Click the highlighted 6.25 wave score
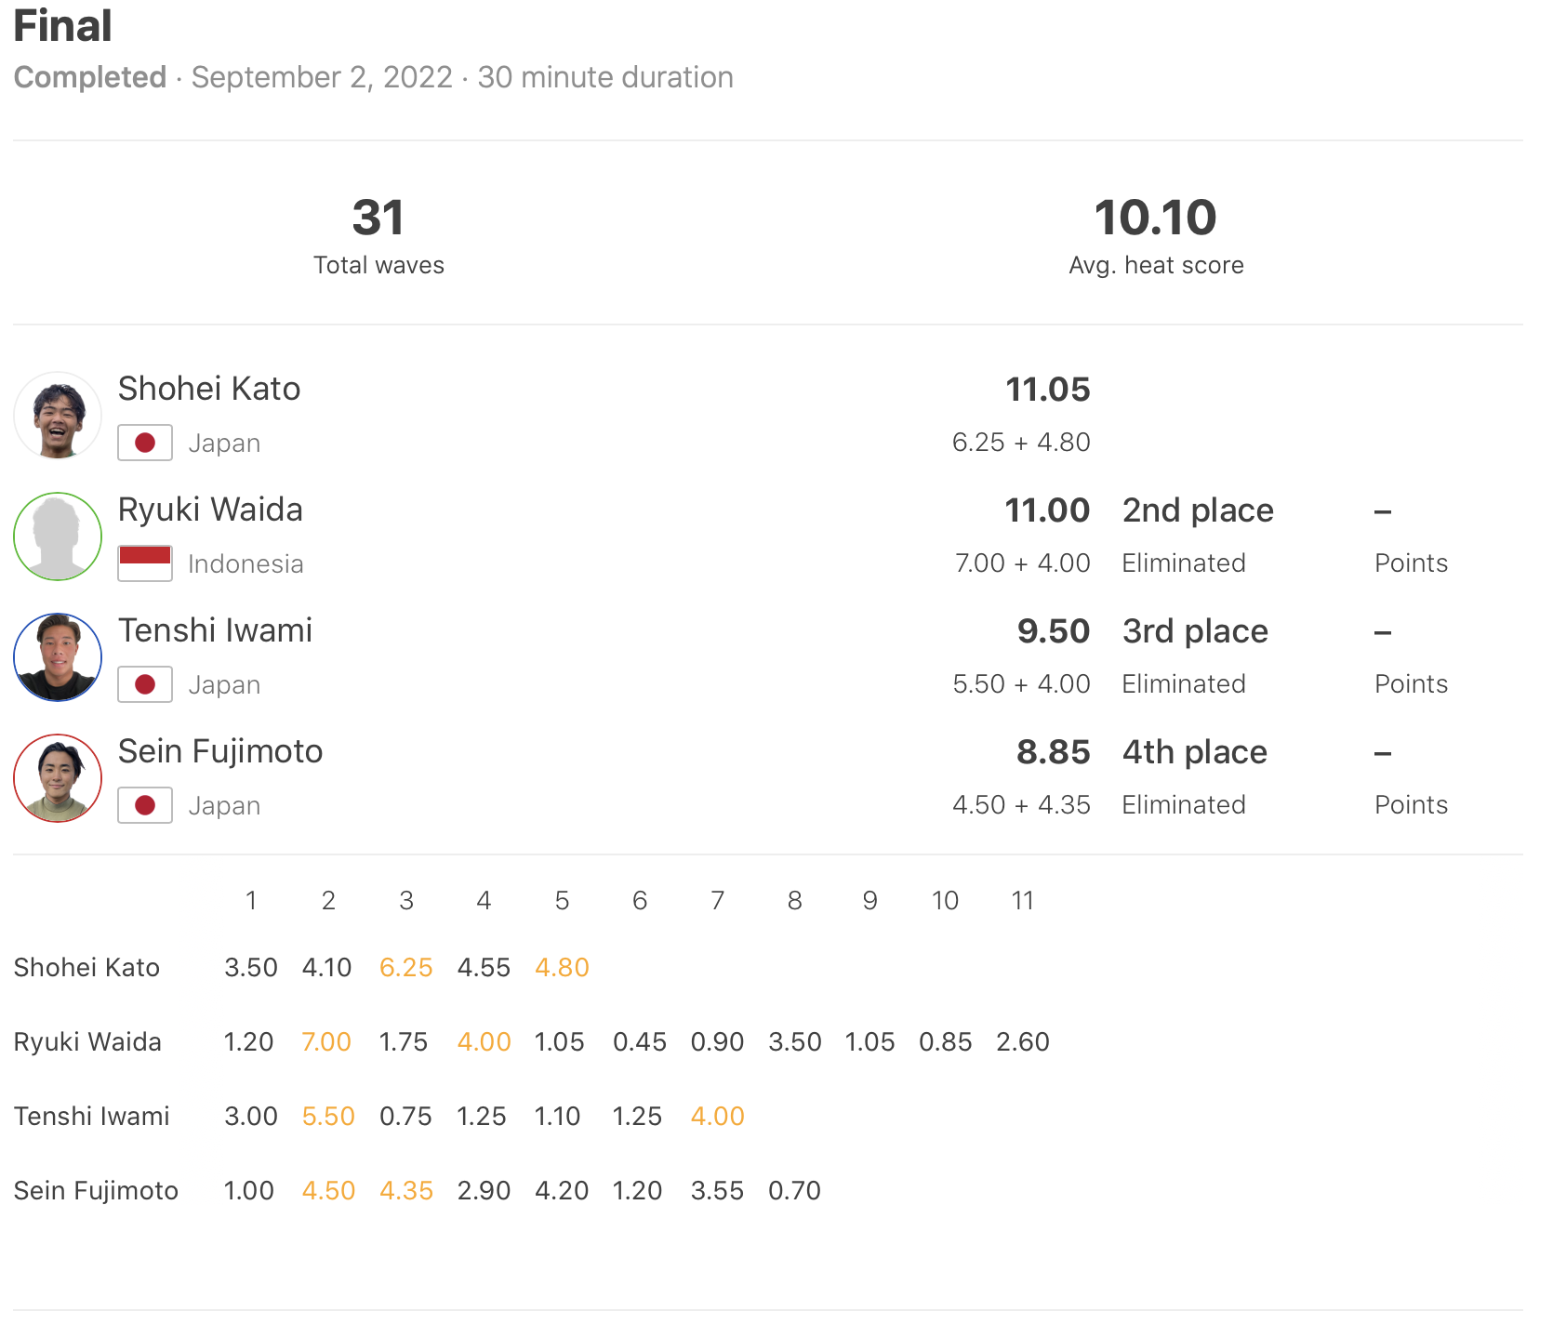The image size is (1553, 1324). pyautogui.click(x=405, y=968)
